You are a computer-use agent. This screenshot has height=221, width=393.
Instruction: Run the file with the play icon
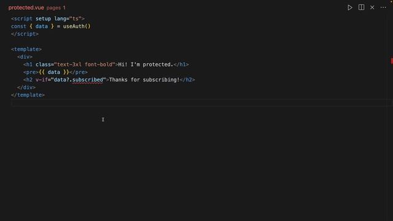click(x=350, y=7)
